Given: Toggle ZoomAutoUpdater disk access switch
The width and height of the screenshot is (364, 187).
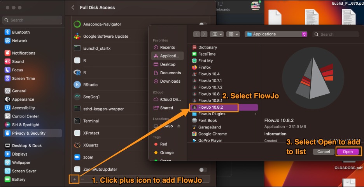Looking at the screenshot, I should coord(203,170).
